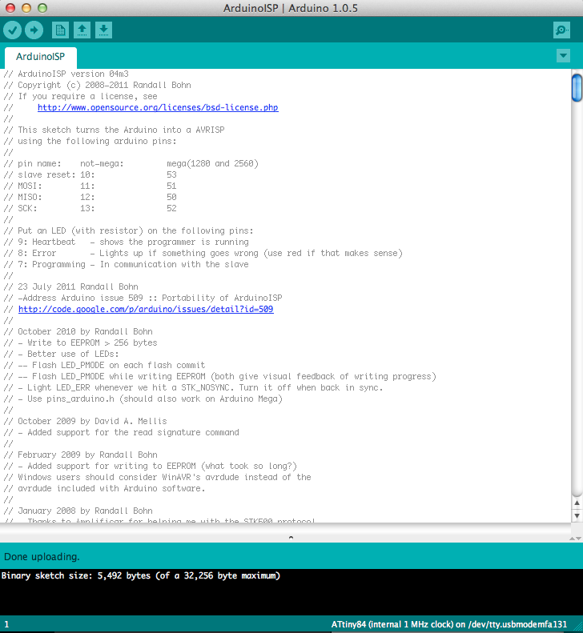The height and width of the screenshot is (633, 583).
Task: Select the ArduinoISP tab
Action: [40, 57]
